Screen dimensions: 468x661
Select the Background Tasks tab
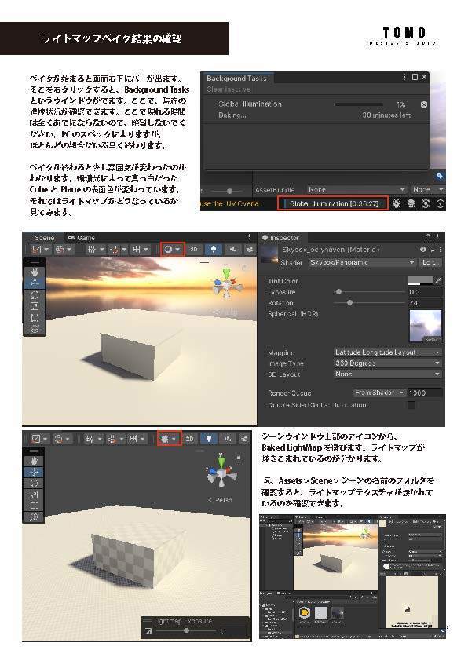(236, 78)
